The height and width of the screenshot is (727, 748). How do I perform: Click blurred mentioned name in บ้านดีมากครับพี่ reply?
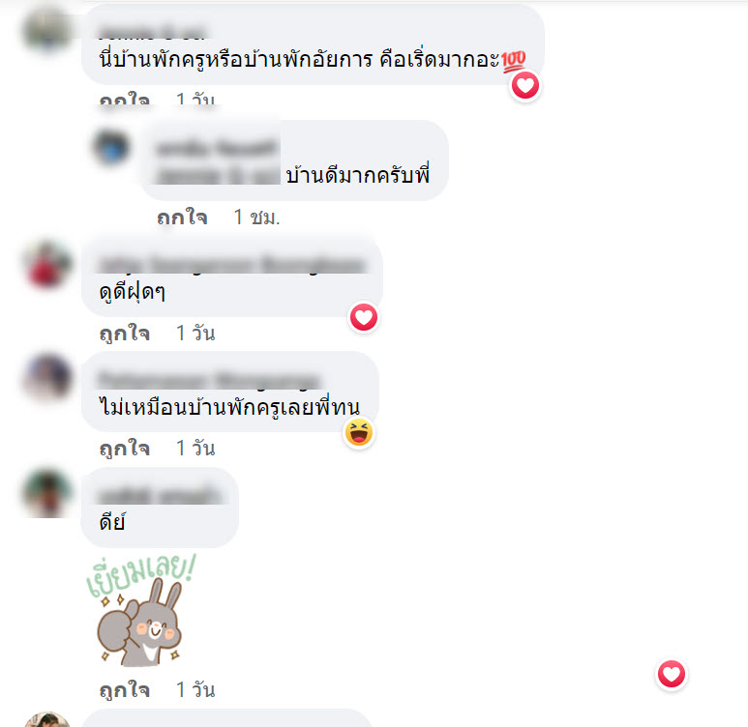click(218, 175)
